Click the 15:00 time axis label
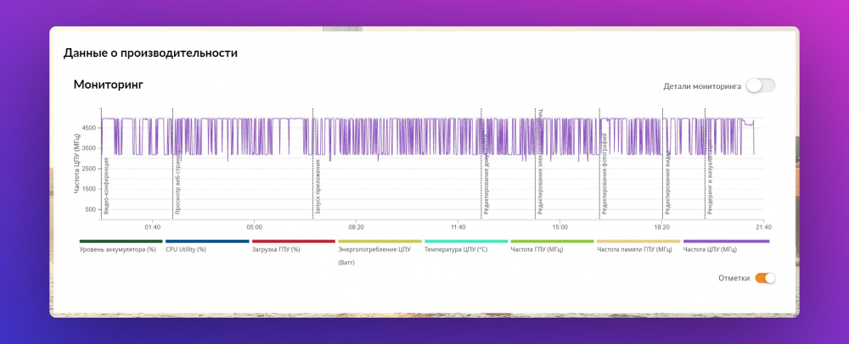The width and height of the screenshot is (849, 344). (559, 228)
